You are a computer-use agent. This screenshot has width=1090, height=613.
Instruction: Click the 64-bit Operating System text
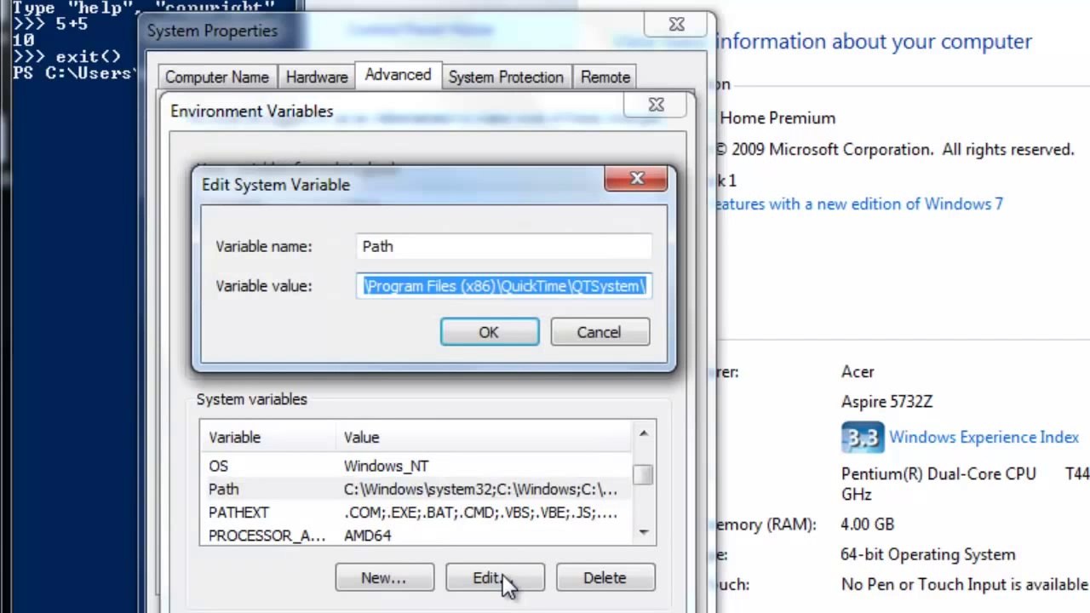pyautogui.click(x=928, y=554)
